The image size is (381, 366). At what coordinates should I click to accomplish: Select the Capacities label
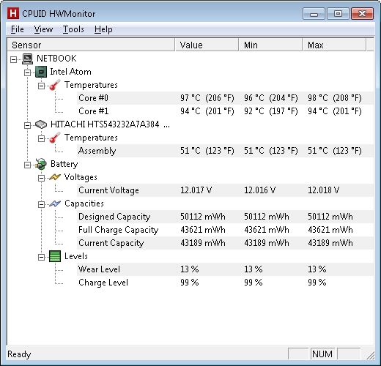(84, 203)
